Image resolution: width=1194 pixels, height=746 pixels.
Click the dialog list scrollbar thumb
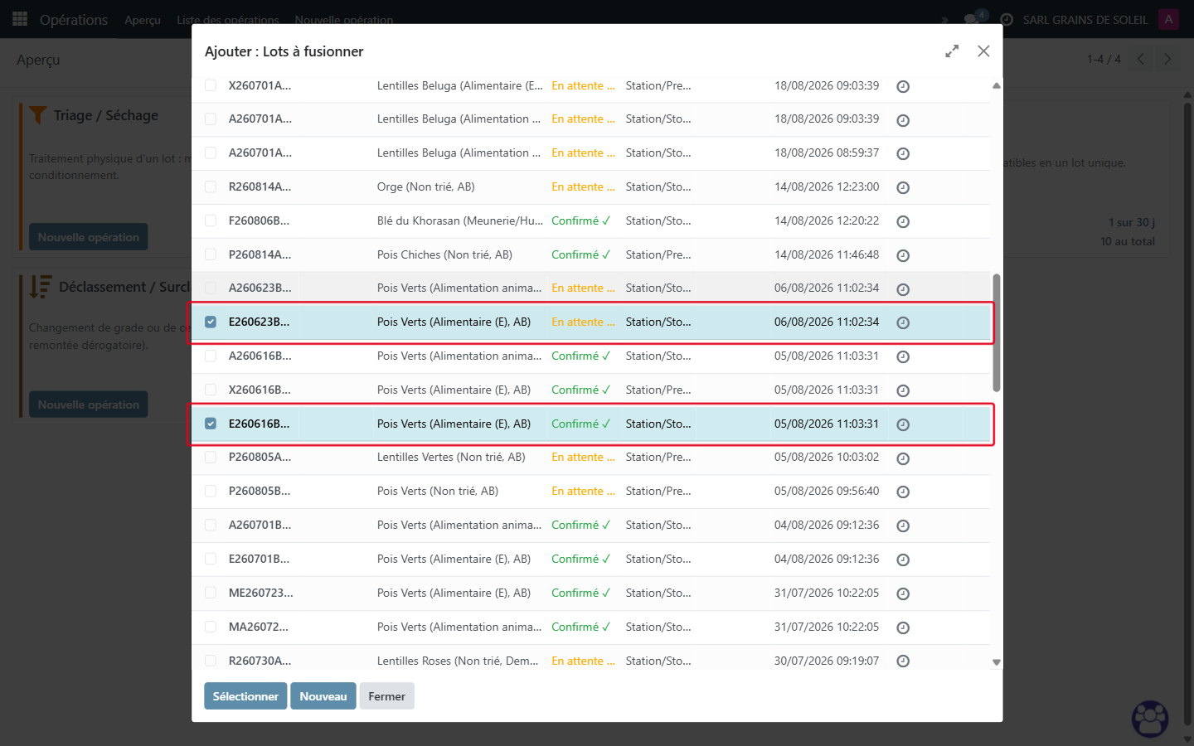point(997,332)
